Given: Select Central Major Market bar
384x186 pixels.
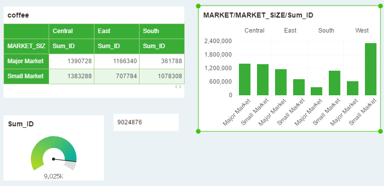Looking at the screenshot, I should pos(244,80).
